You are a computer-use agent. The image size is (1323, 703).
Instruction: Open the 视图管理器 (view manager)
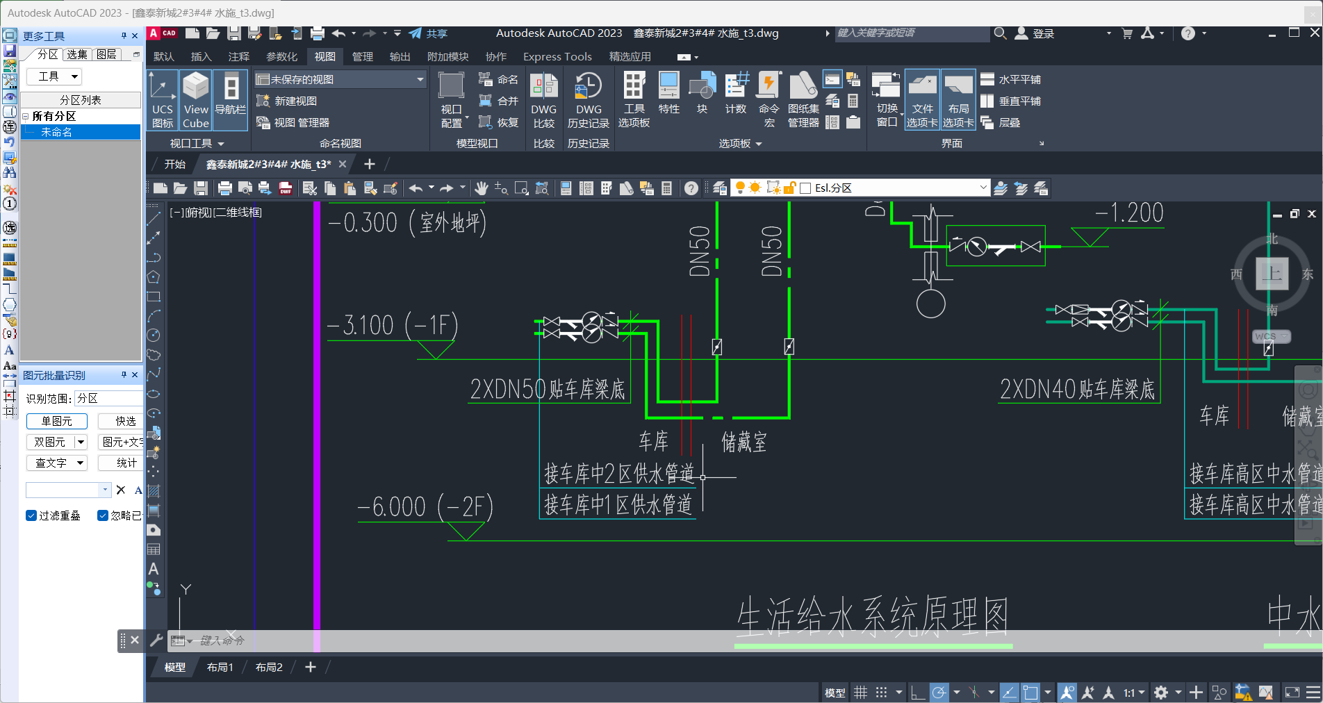(293, 123)
